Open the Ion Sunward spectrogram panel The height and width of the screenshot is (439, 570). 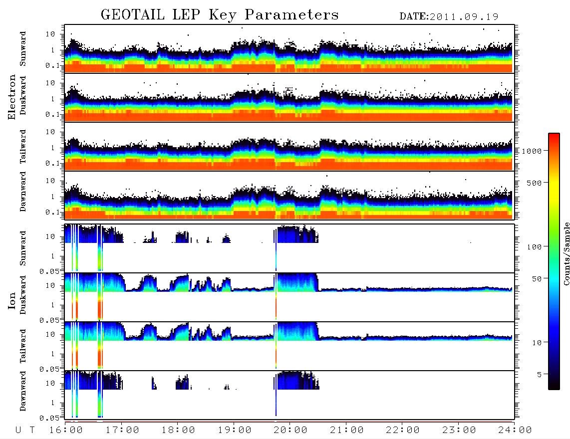coord(289,248)
